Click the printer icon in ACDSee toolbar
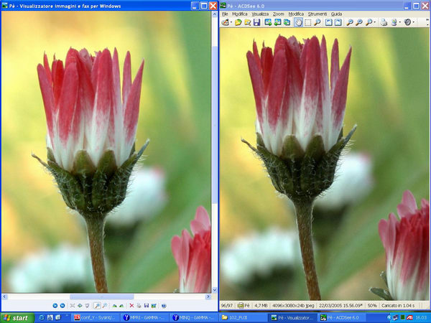Image resolution: width=431 pixels, height=323 pixels. tap(384, 22)
